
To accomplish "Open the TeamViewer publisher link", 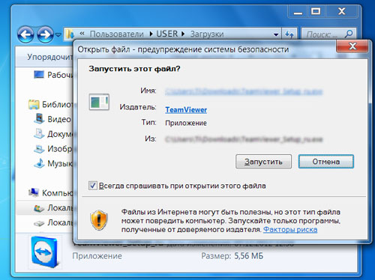I will point(186,110).
